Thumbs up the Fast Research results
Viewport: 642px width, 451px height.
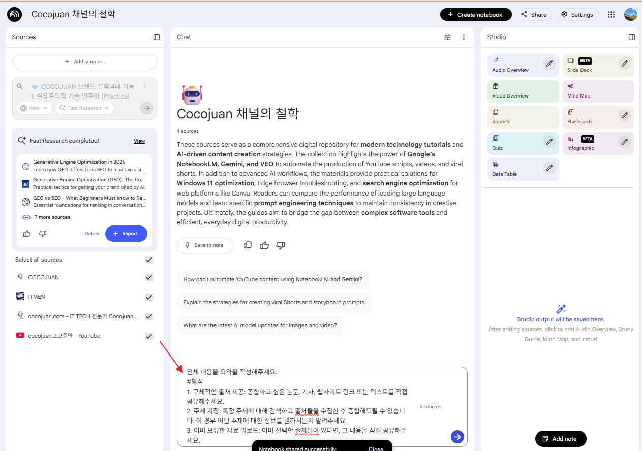(27, 234)
